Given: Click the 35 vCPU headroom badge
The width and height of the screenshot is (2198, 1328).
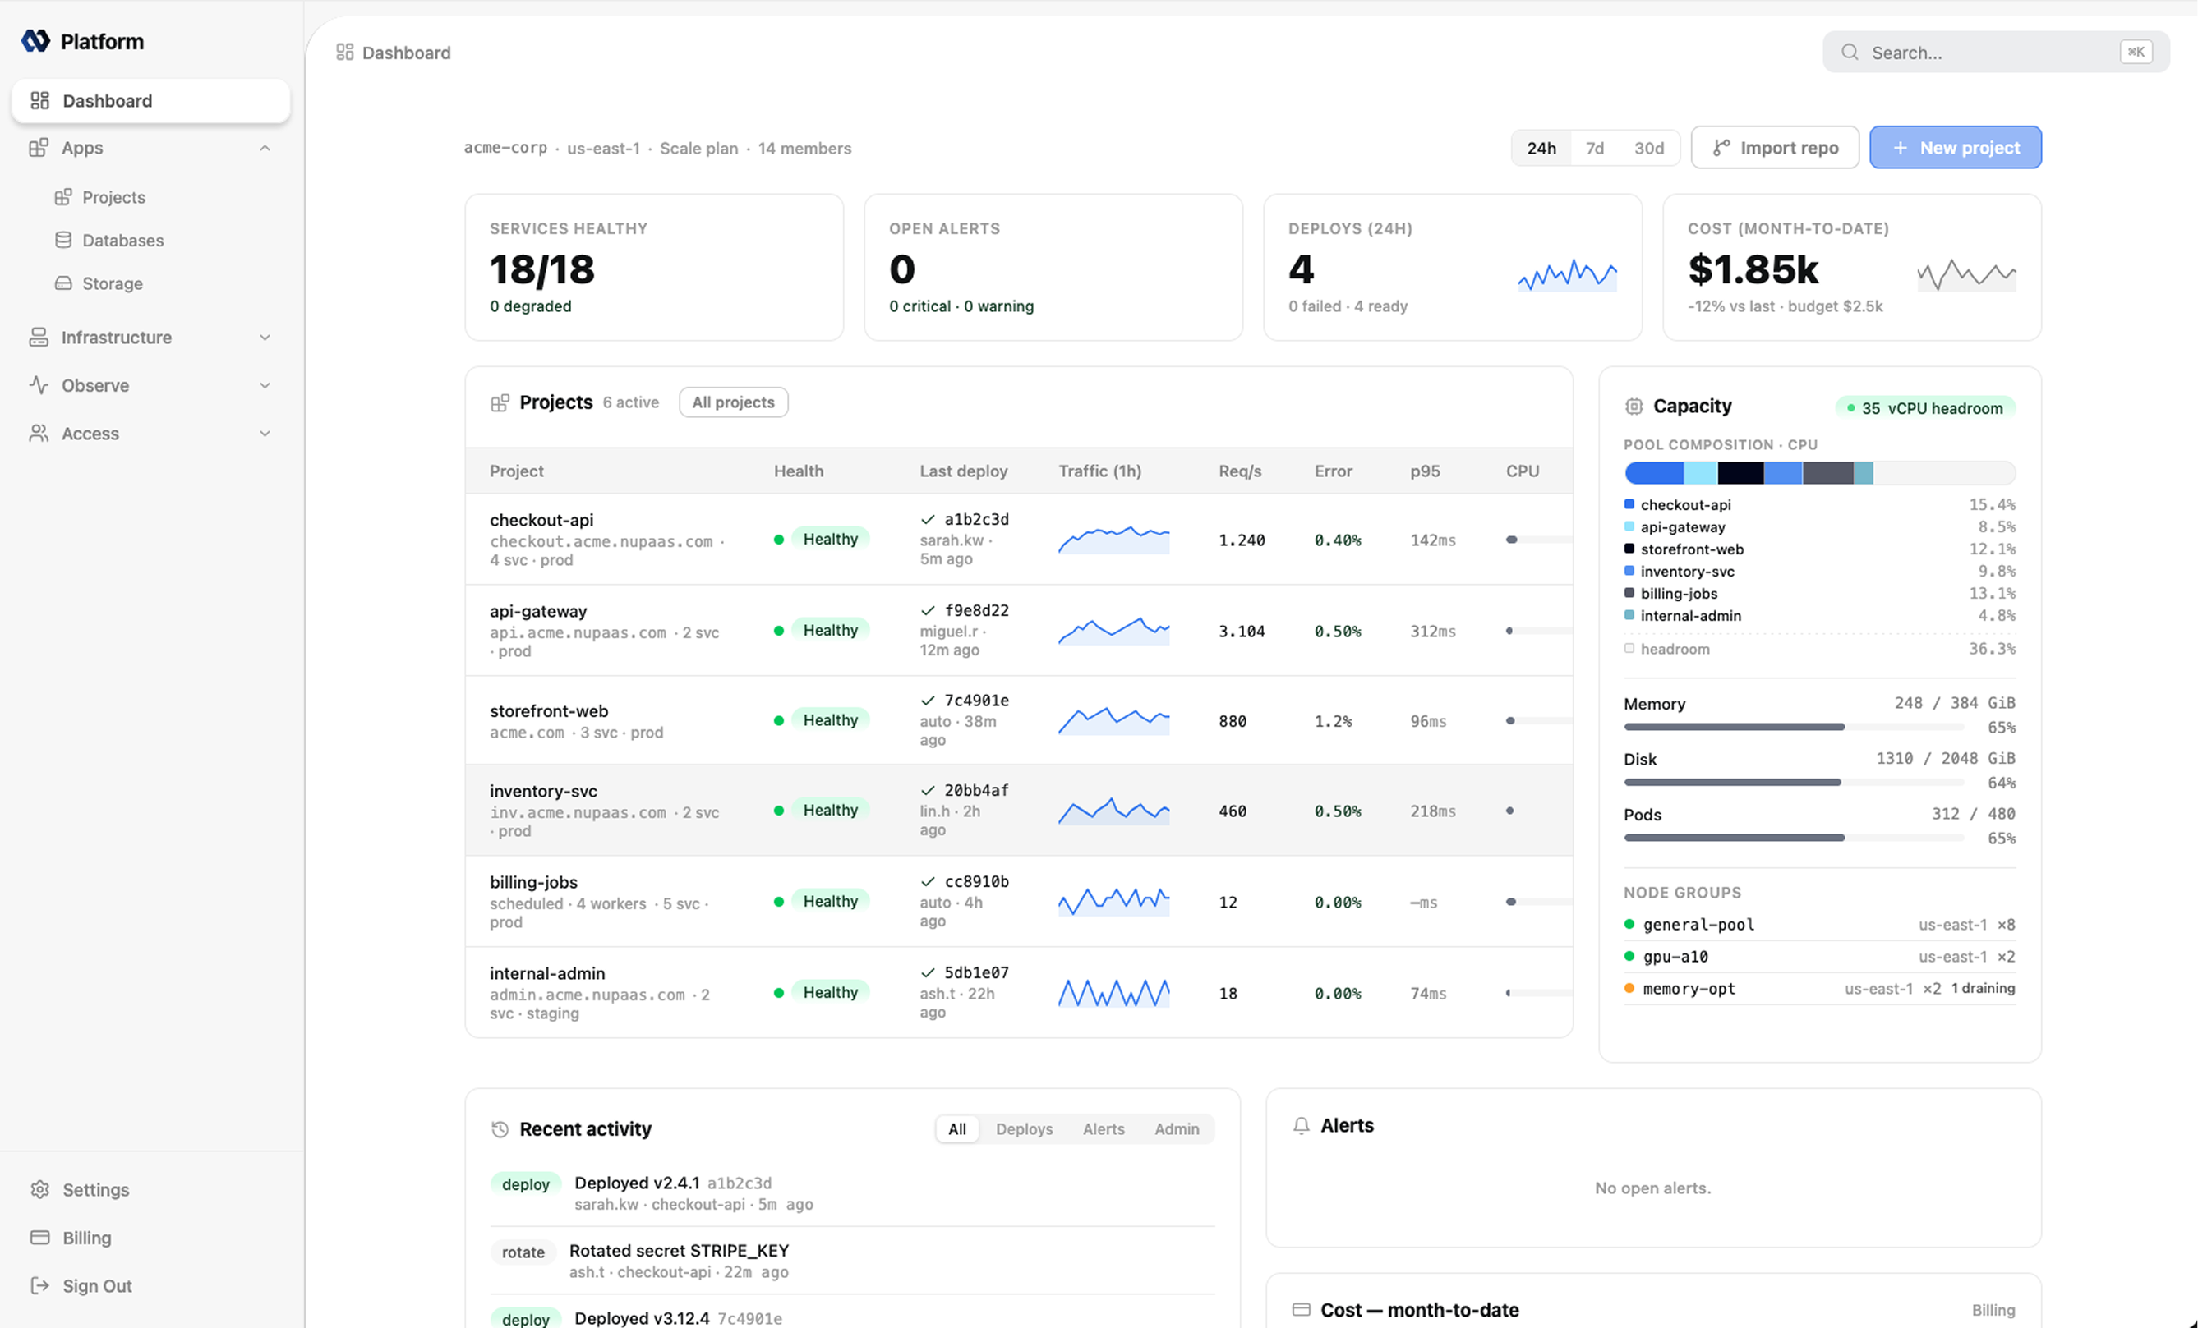Looking at the screenshot, I should pos(1925,408).
